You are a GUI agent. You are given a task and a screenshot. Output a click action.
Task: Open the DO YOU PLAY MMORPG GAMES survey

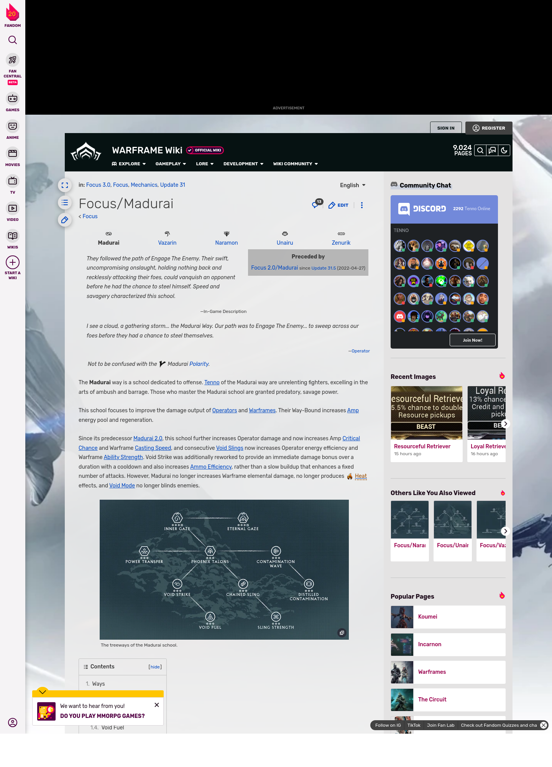coord(102,716)
